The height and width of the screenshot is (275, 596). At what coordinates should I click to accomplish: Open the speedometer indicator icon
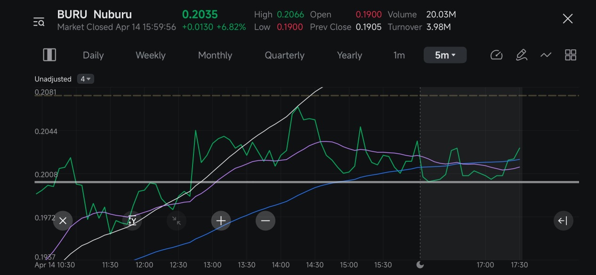pos(497,55)
